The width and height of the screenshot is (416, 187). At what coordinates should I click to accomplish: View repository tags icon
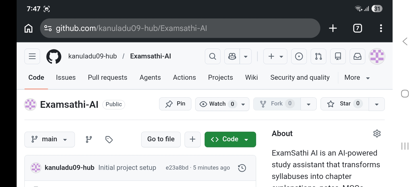[x=109, y=139]
